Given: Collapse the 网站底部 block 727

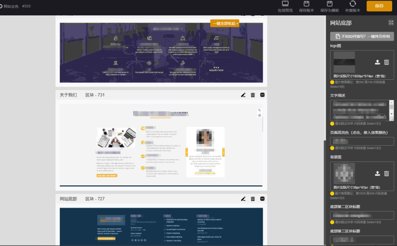Looking at the screenshot, I should coord(262,199).
